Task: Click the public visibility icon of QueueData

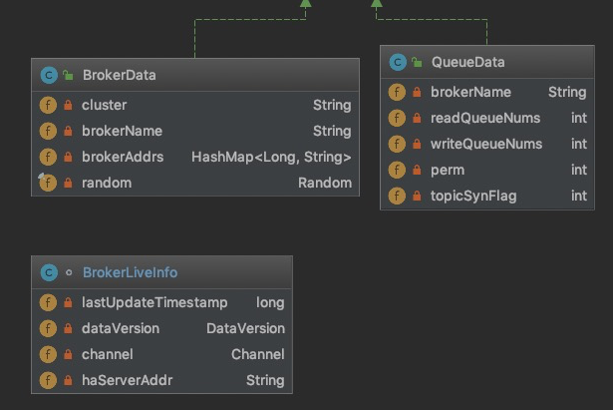Action: point(417,62)
